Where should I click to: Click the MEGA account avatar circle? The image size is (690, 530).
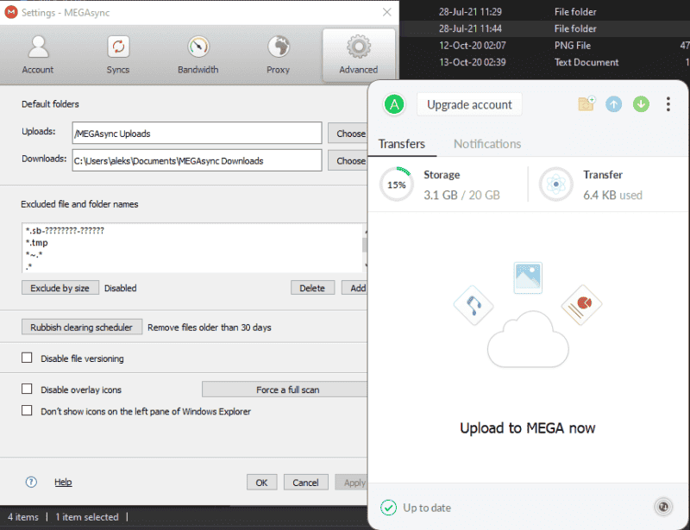click(394, 103)
